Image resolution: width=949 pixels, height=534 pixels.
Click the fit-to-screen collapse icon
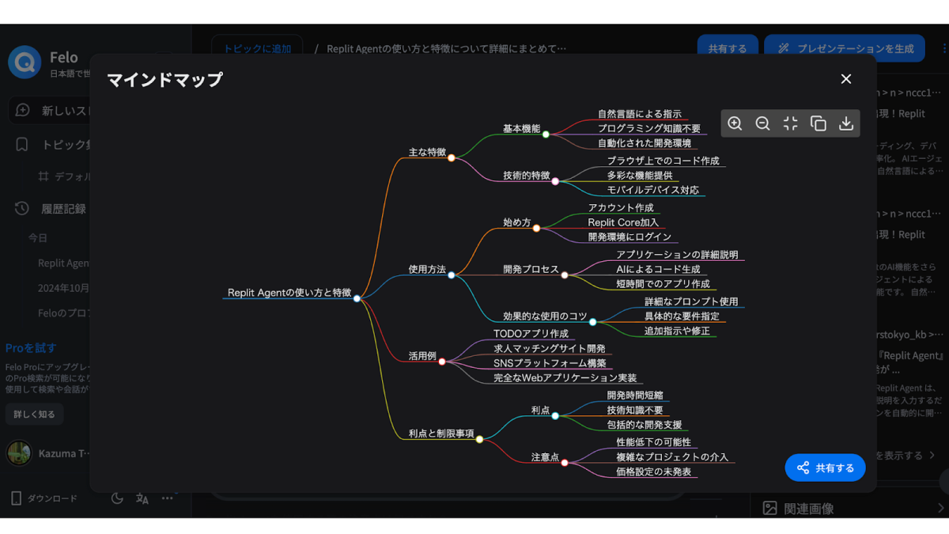[790, 123]
